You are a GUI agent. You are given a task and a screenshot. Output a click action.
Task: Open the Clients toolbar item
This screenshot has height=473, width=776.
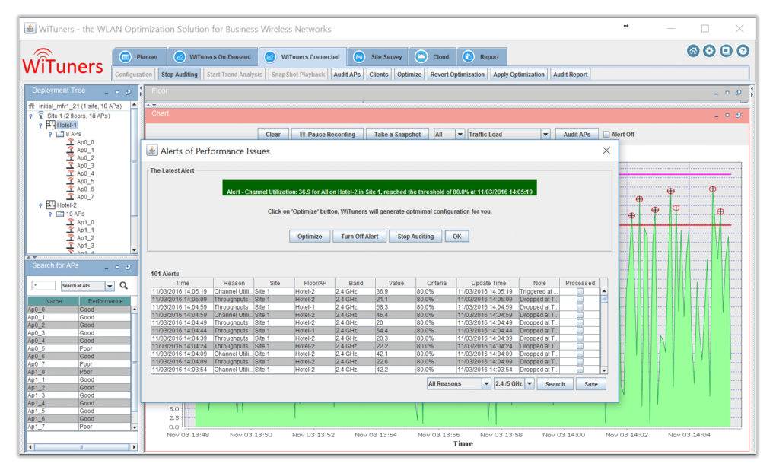pos(379,75)
